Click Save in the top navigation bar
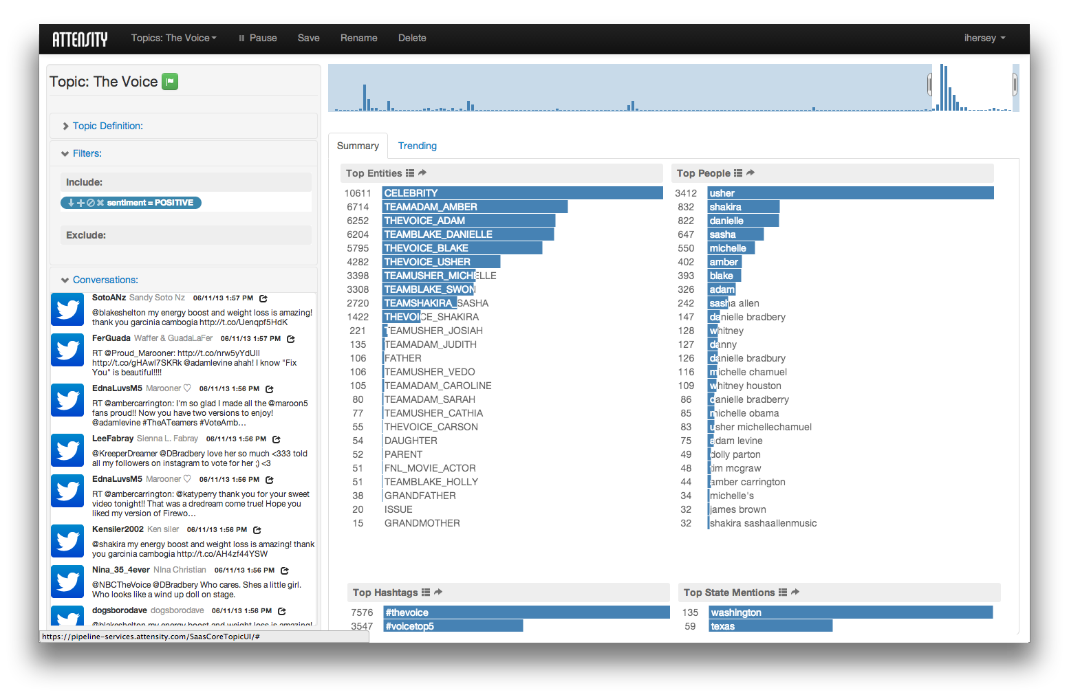Screen dimensions: 1069x697 [x=308, y=38]
